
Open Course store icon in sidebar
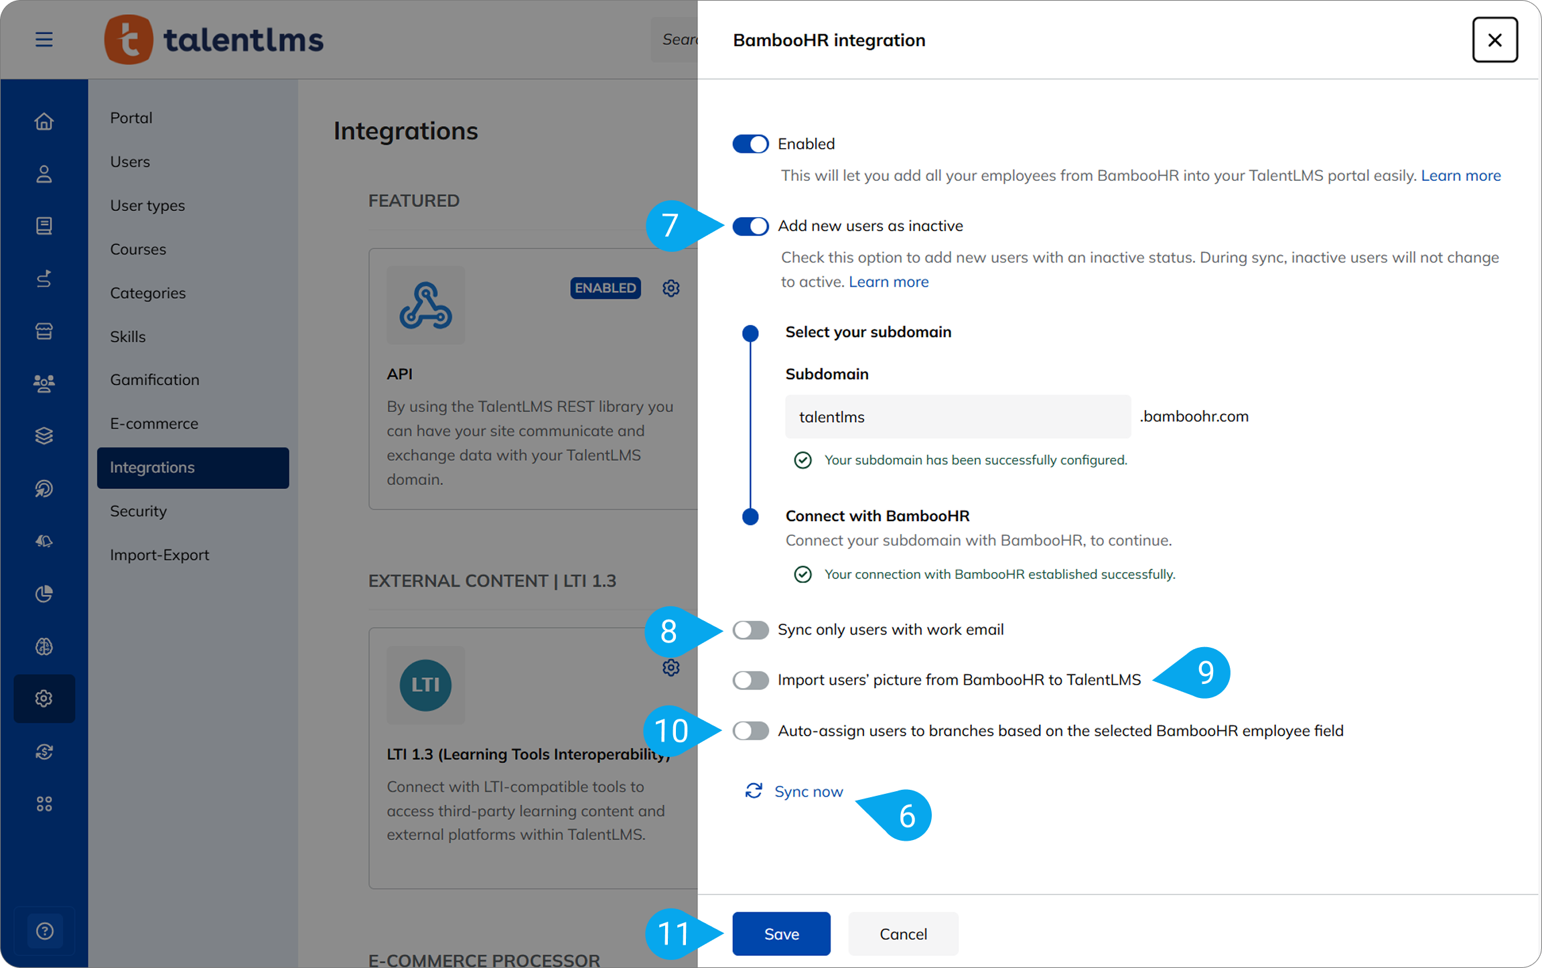point(44,331)
